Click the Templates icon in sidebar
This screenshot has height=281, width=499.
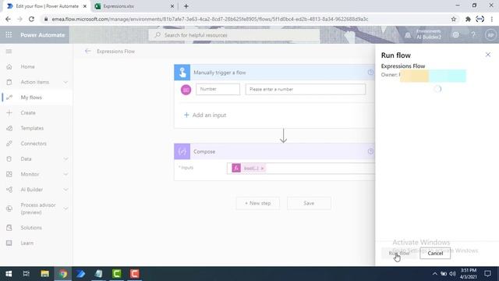coord(9,128)
